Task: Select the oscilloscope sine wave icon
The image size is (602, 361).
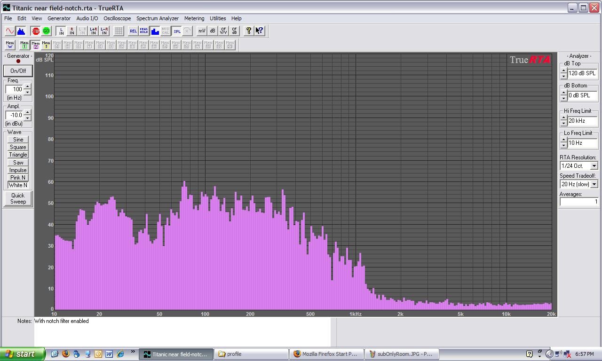Action: (x=9, y=31)
